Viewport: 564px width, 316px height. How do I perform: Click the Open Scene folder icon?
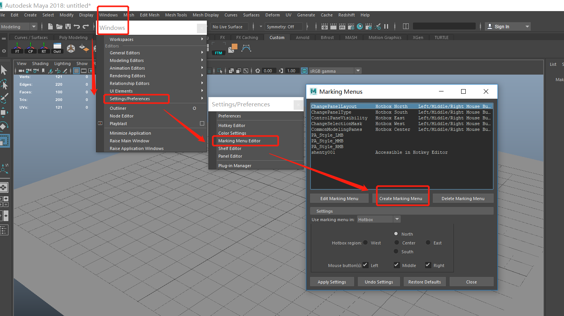tap(59, 26)
